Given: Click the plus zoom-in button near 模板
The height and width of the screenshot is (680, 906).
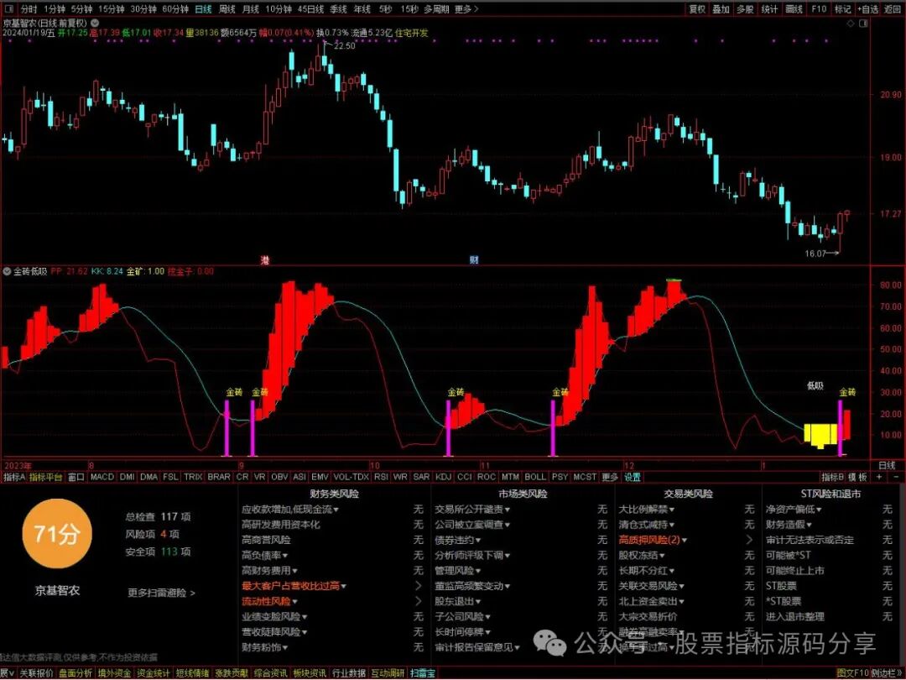Looking at the screenshot, I should (x=879, y=477).
